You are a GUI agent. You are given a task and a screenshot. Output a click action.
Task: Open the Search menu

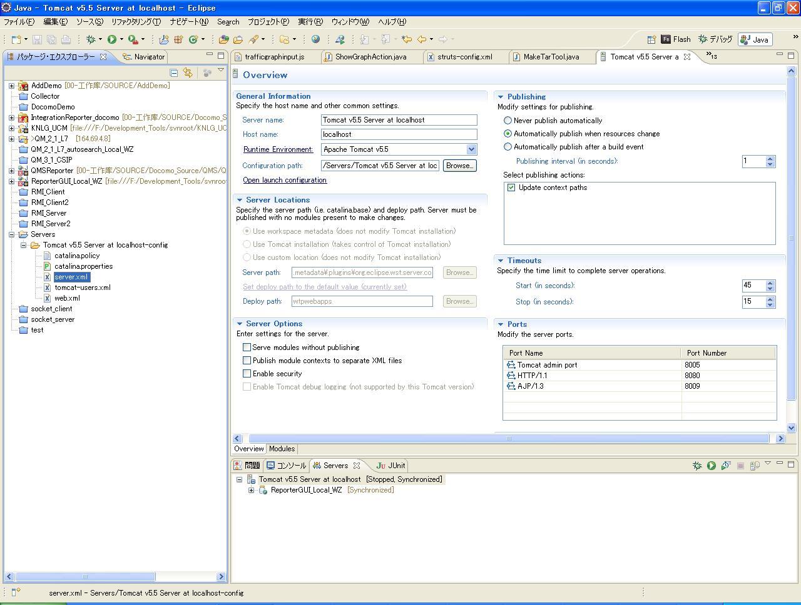point(228,22)
